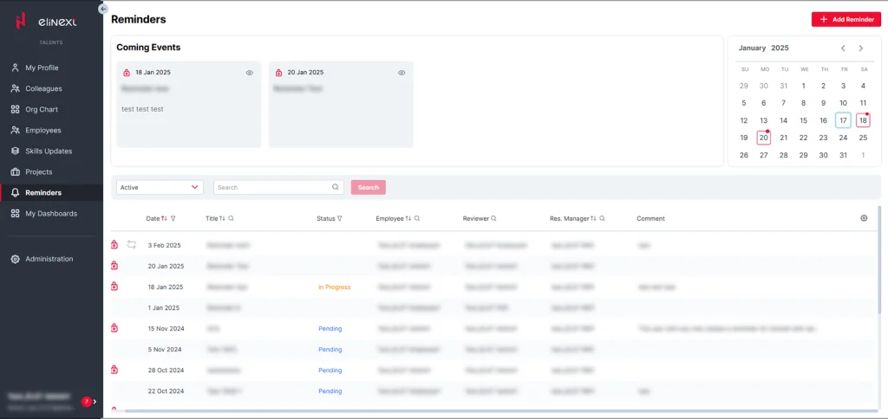Select January 18 in the calendar
The image size is (888, 419).
pyautogui.click(x=863, y=120)
